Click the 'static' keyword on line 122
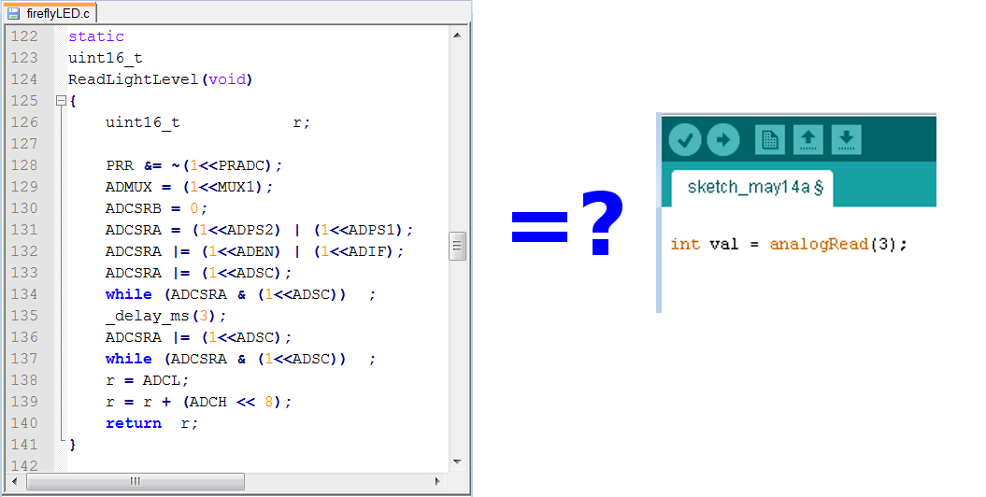The image size is (986, 497). click(x=96, y=36)
